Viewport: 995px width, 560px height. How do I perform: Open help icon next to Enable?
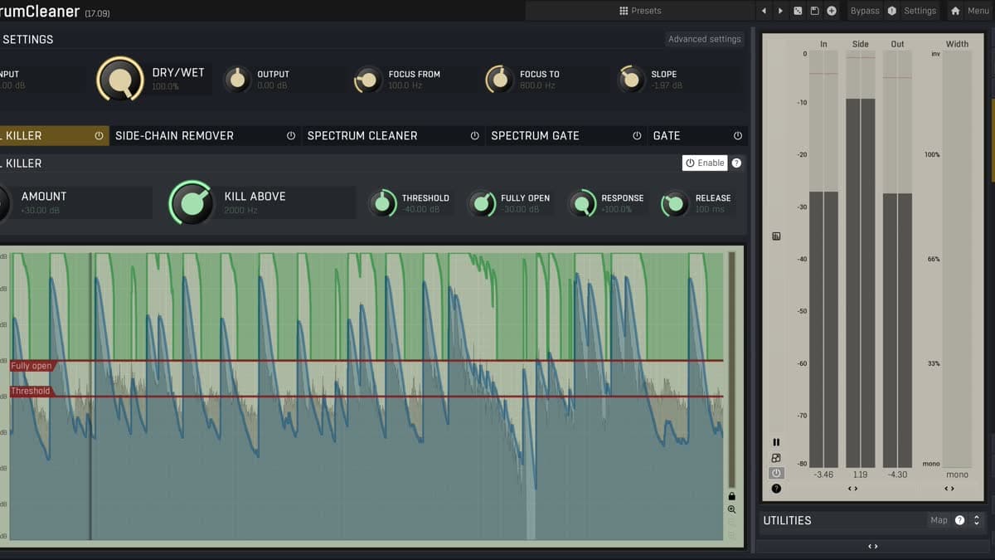(x=736, y=163)
